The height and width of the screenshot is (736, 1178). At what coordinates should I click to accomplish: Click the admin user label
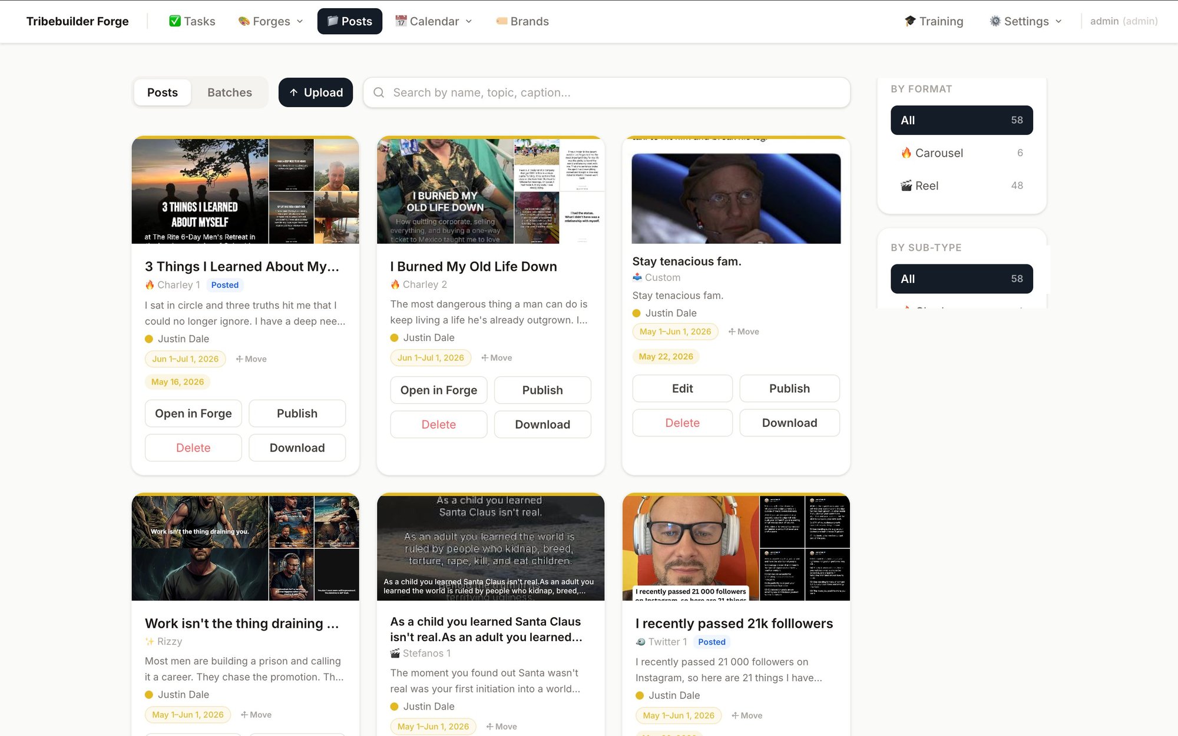[1124, 21]
